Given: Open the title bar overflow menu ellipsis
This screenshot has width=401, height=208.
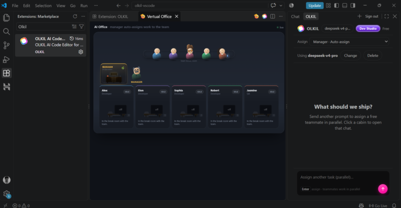Looking at the screenshot, I should (x=96, y=5).
